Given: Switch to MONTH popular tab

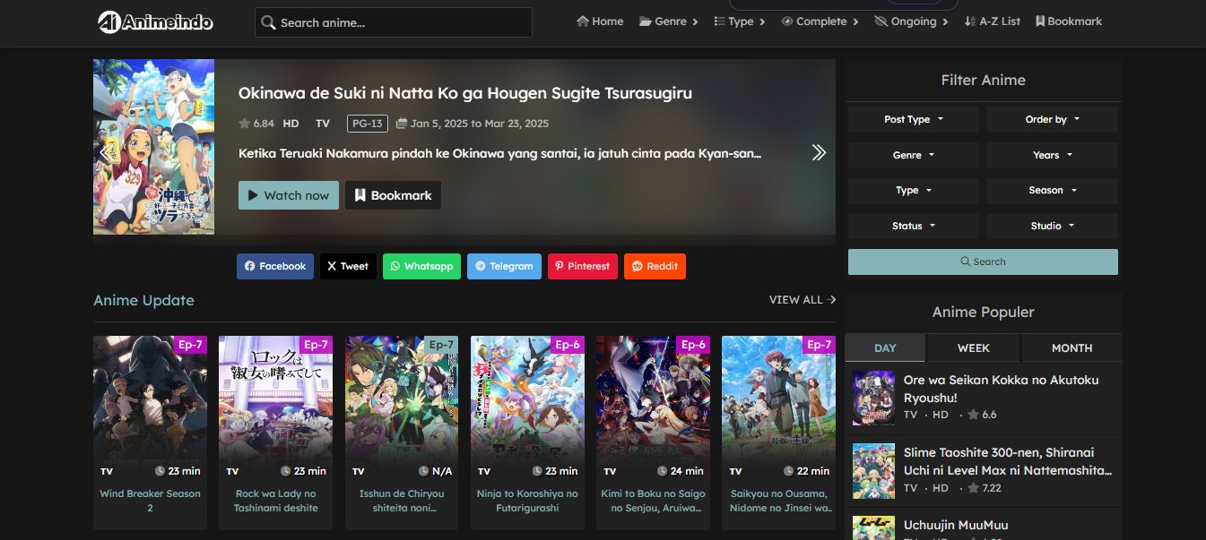Looking at the screenshot, I should click(1072, 347).
